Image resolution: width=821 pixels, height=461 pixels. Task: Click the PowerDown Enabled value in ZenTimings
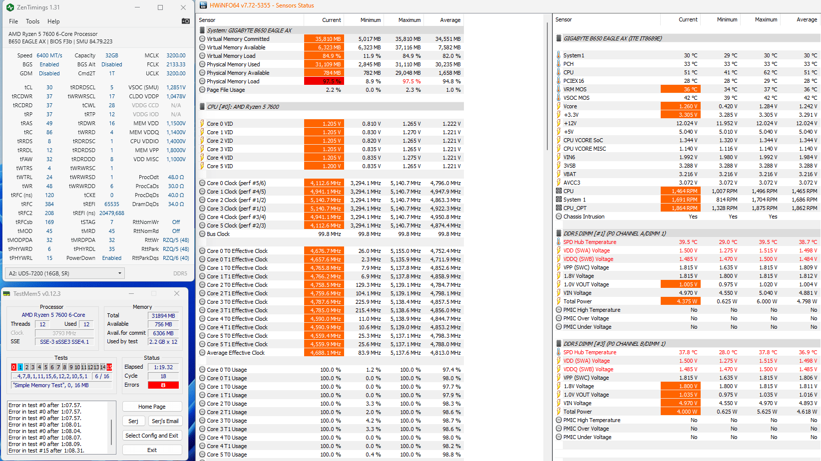111,258
